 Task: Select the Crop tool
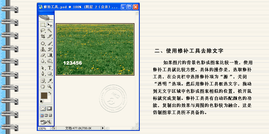(x=43, y=36)
